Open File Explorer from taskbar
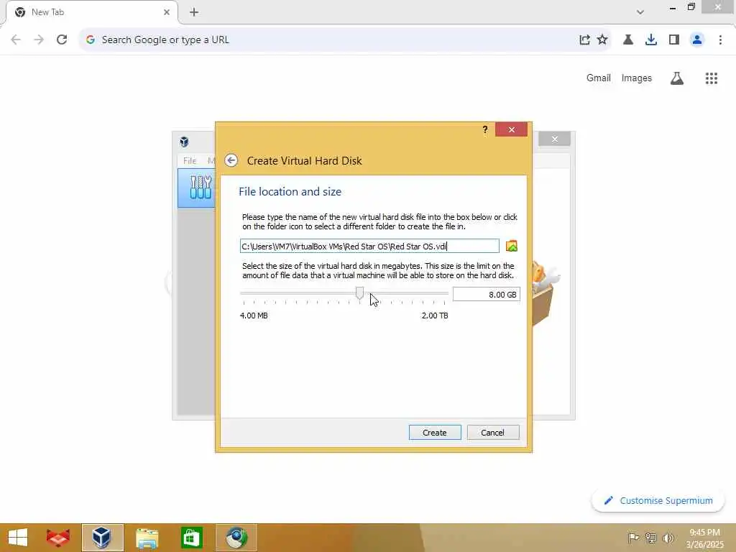 tap(147, 538)
